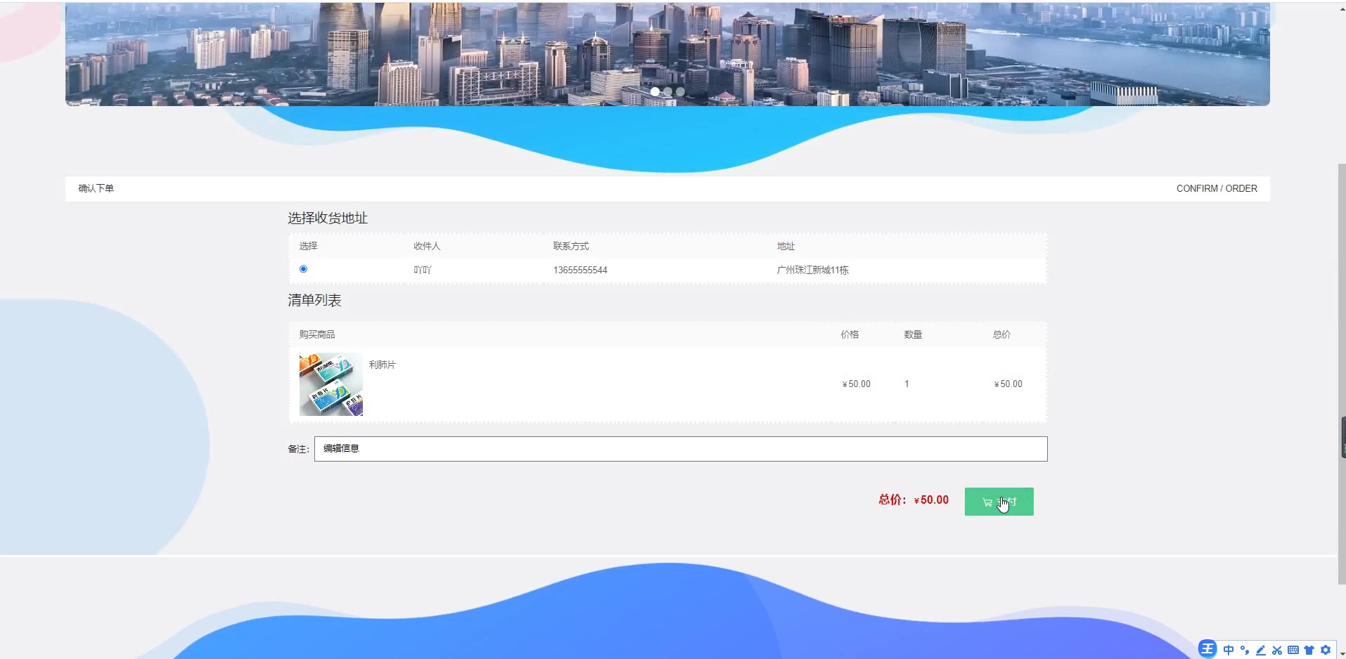Go to first banner slide dot
The width and height of the screenshot is (1346, 659).
655,91
